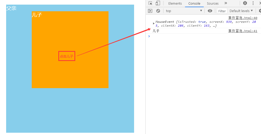This screenshot has width=261, height=134.
Task: Click in the console Filter field
Action: coord(222,11)
